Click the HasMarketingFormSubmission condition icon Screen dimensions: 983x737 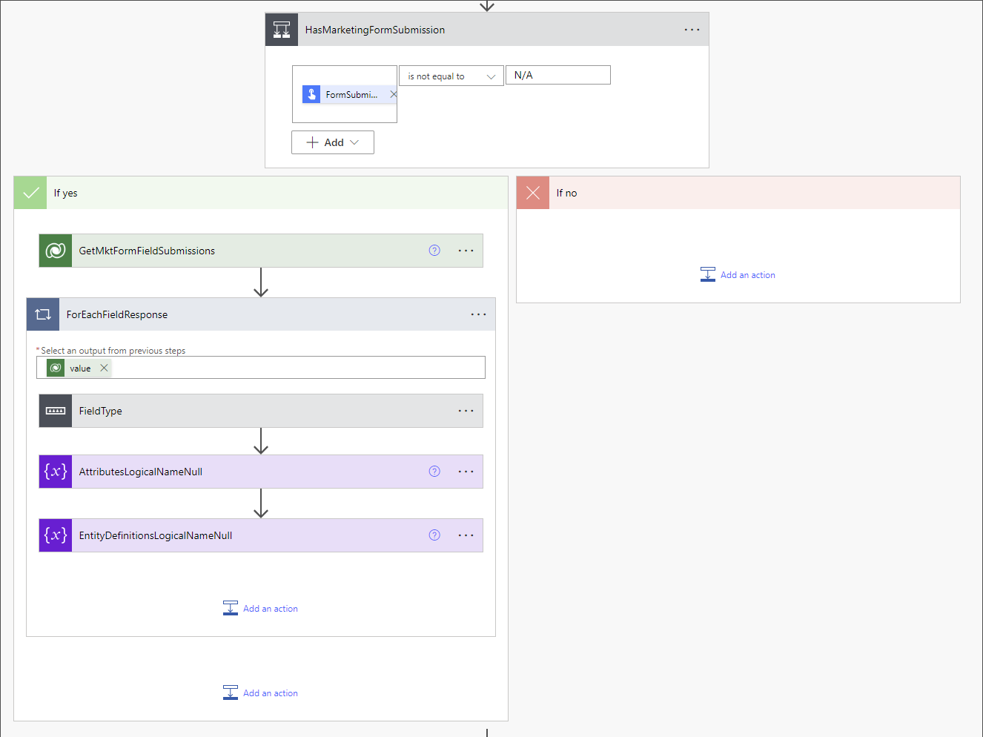point(282,29)
